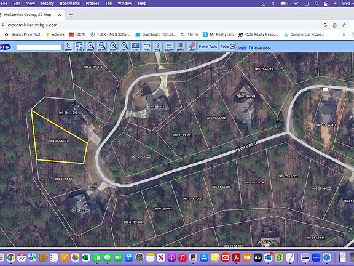Click the Bluetooth status icon
The image size is (354, 266).
coord(273,4)
